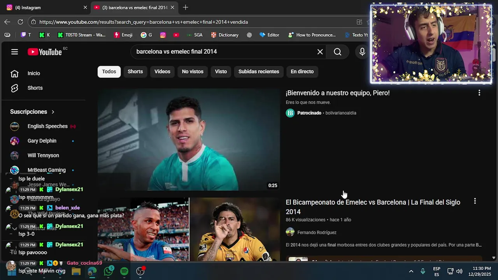This screenshot has width=498, height=280.
Task: Open 'El Bicampeonato de Emelec vs Barcelona' video title
Action: [373, 207]
